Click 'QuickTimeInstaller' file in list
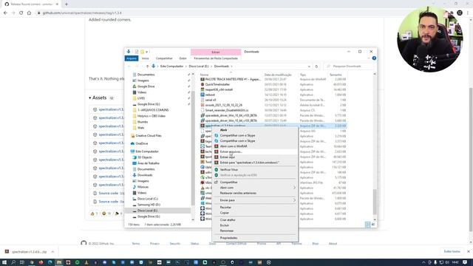This screenshot has height=266, width=473. point(217,84)
